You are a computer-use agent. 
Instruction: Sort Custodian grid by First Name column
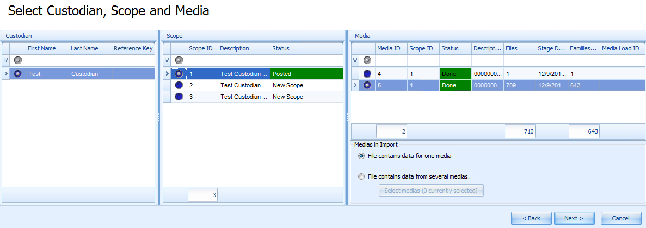point(47,48)
